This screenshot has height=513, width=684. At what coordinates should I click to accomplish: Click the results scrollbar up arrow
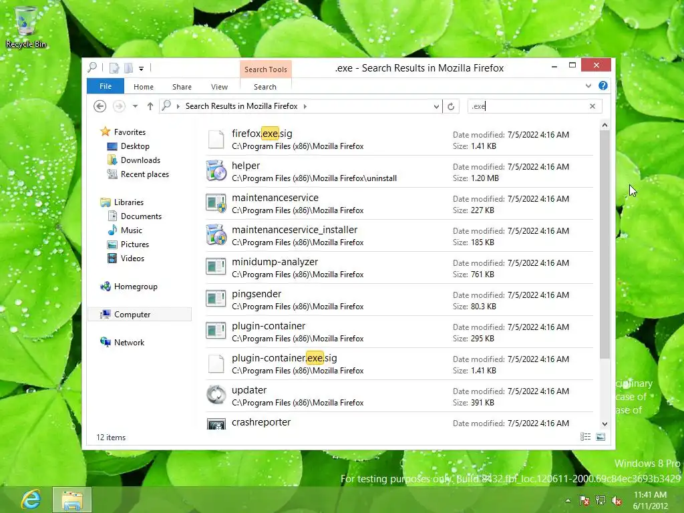coord(605,125)
